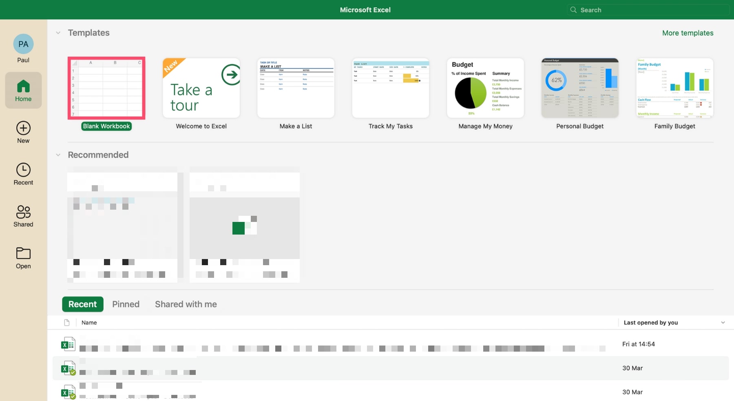Choose the Manage My Money template
The height and width of the screenshot is (401, 734).
[485, 88]
